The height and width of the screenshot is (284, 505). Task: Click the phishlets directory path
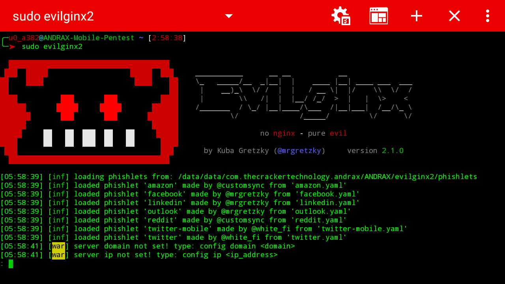point(327,177)
